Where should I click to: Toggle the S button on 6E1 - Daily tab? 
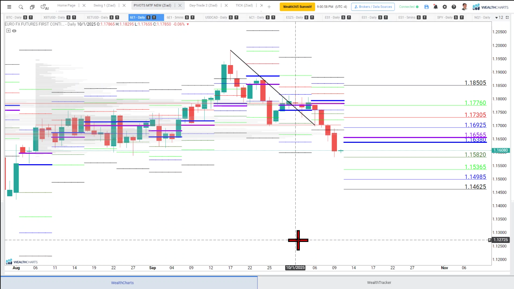coord(148,17)
